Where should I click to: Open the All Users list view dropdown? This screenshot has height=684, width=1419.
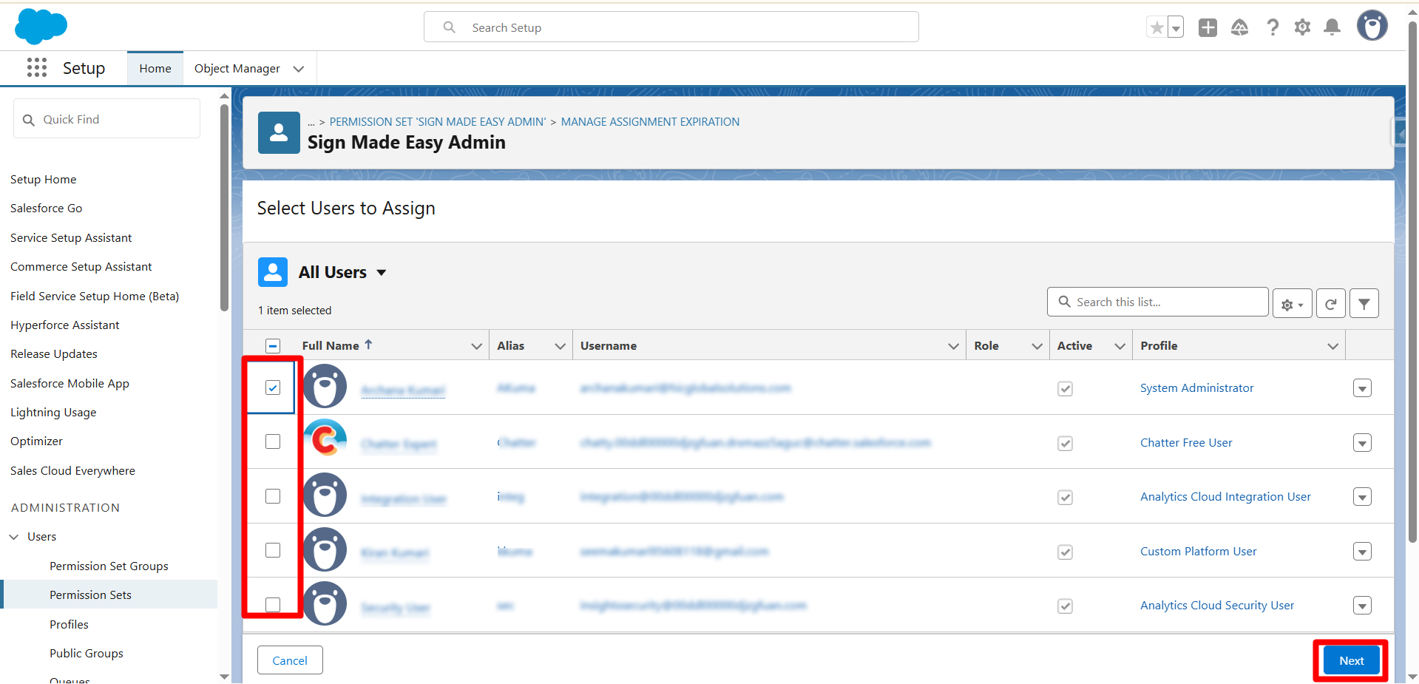382,273
